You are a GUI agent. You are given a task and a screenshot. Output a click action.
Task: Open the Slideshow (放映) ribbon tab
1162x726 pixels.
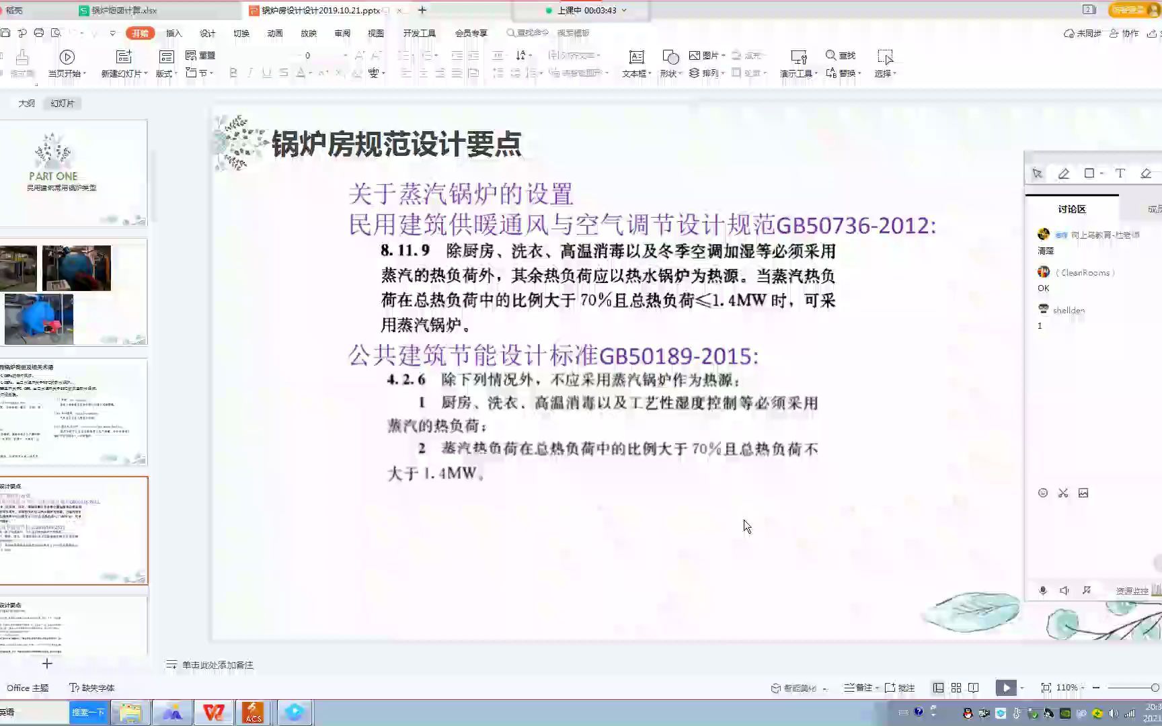[309, 33]
